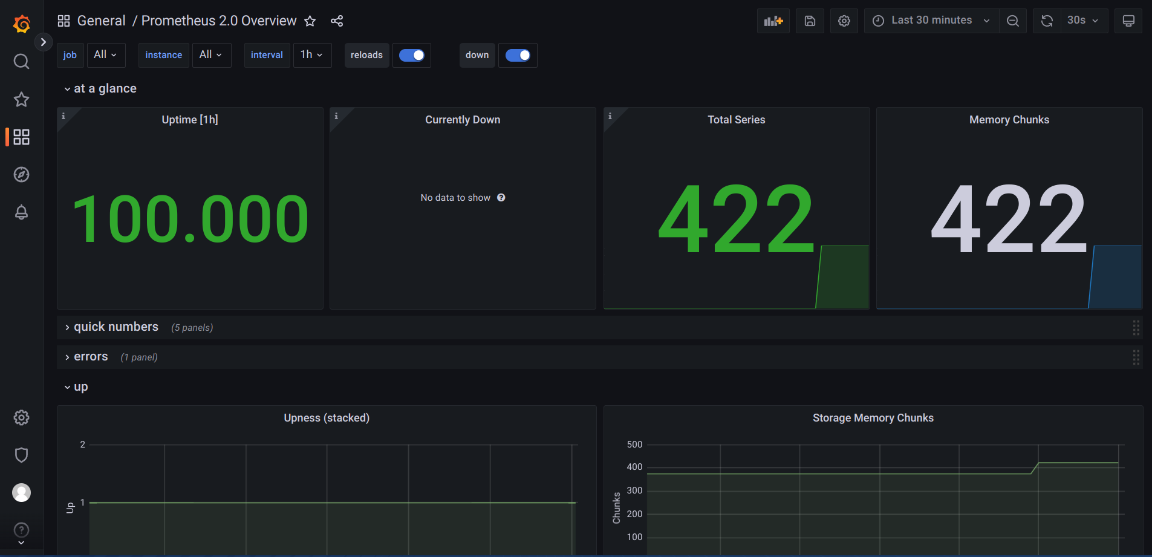Open the Alerting bell icon

click(22, 212)
